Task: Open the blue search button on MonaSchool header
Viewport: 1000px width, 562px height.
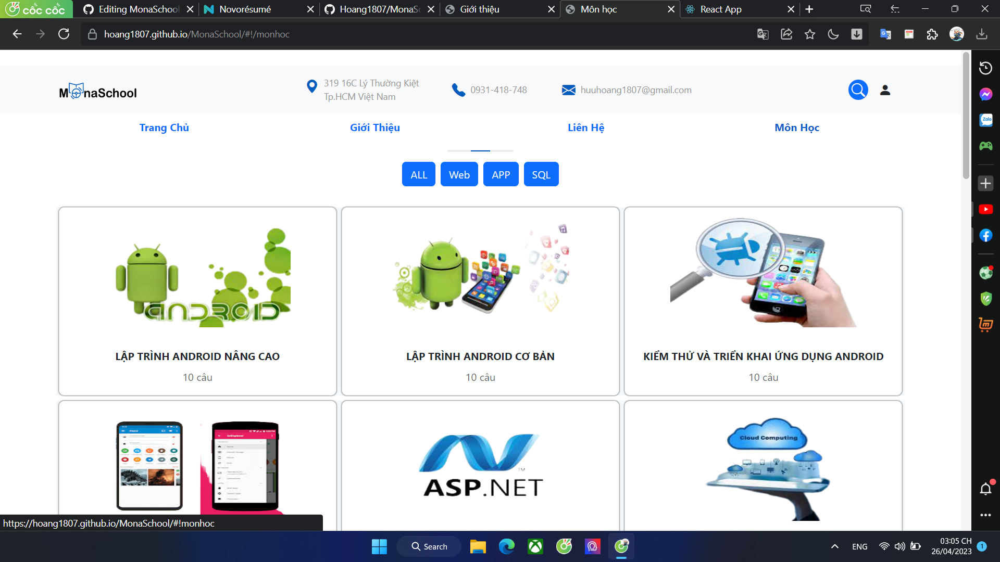Action: pyautogui.click(x=858, y=90)
